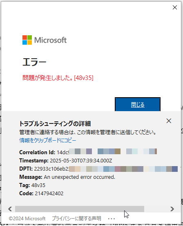The width and height of the screenshot is (183, 226).
Task: Click the 閉じる button
Action: pos(138,104)
